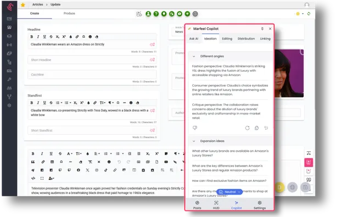Open the text color droplet in Headline toolbar
This screenshot has width=341, height=217.
[70, 37]
